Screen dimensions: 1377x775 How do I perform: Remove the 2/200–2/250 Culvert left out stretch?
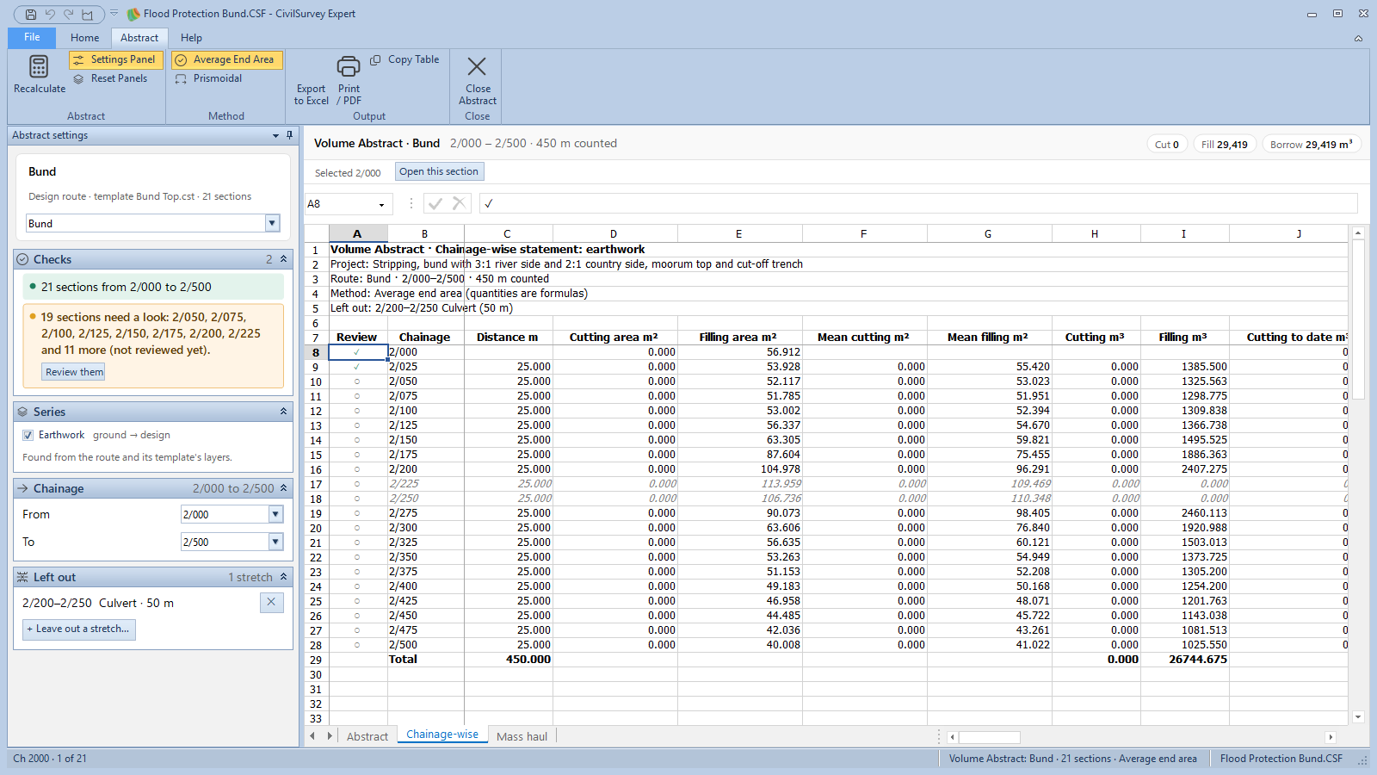coord(271,602)
